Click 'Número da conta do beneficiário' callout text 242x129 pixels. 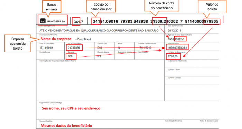click(x=161, y=6)
